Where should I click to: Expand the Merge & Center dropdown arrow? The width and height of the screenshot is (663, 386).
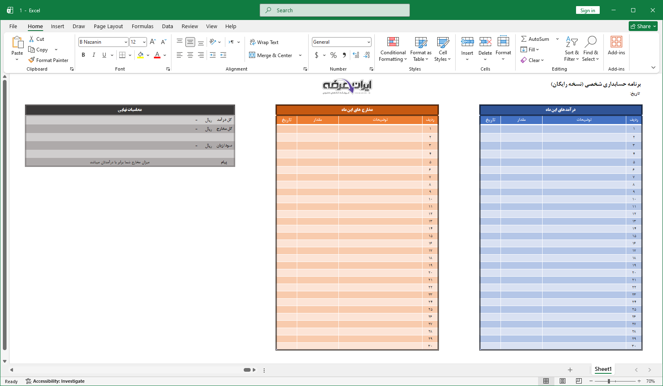[x=300, y=55]
